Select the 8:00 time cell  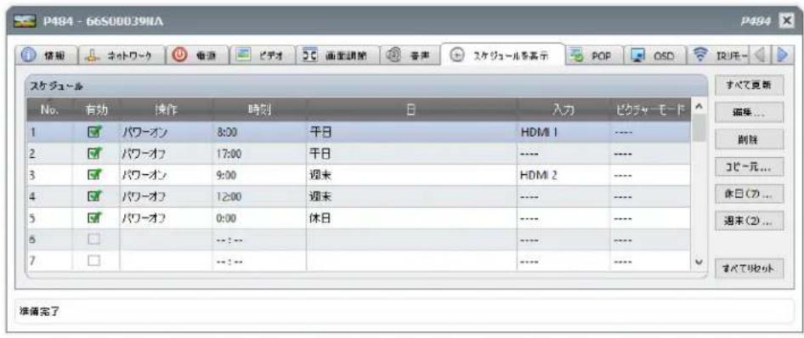259,132
